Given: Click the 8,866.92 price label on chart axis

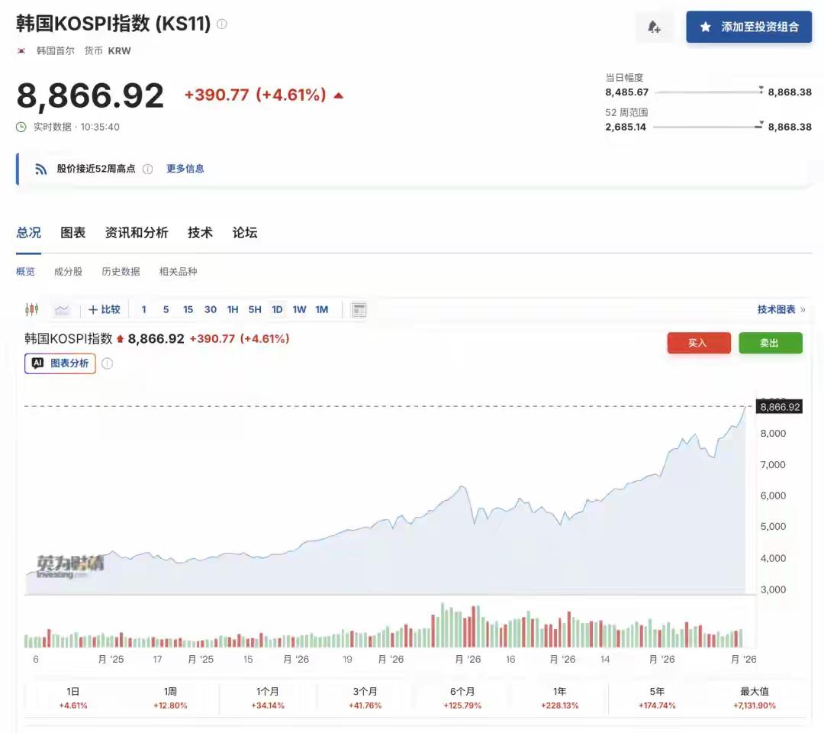Looking at the screenshot, I should 779,407.
